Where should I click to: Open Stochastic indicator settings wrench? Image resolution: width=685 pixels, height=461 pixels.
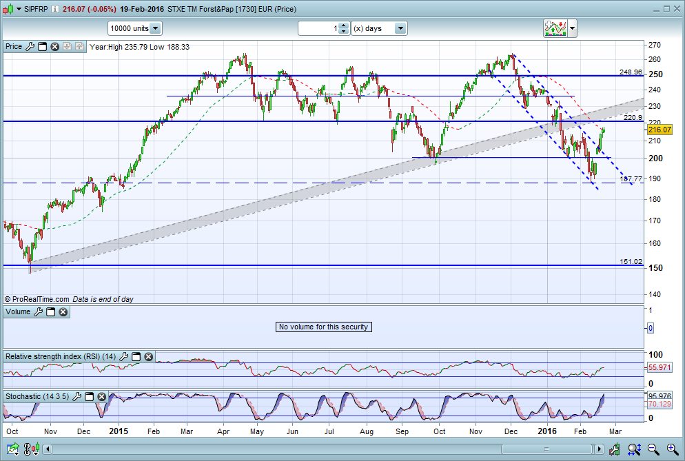click(76, 397)
